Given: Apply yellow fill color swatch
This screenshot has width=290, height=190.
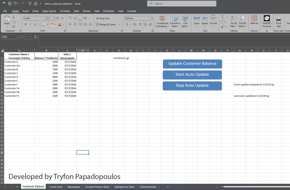Looking at the screenshot, I should [52, 24].
